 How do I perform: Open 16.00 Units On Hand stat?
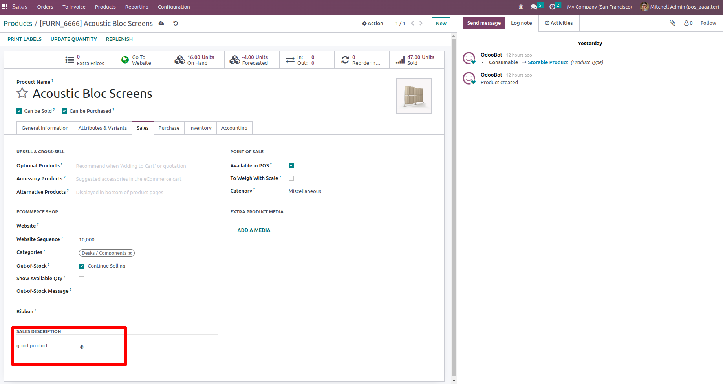[x=197, y=60]
